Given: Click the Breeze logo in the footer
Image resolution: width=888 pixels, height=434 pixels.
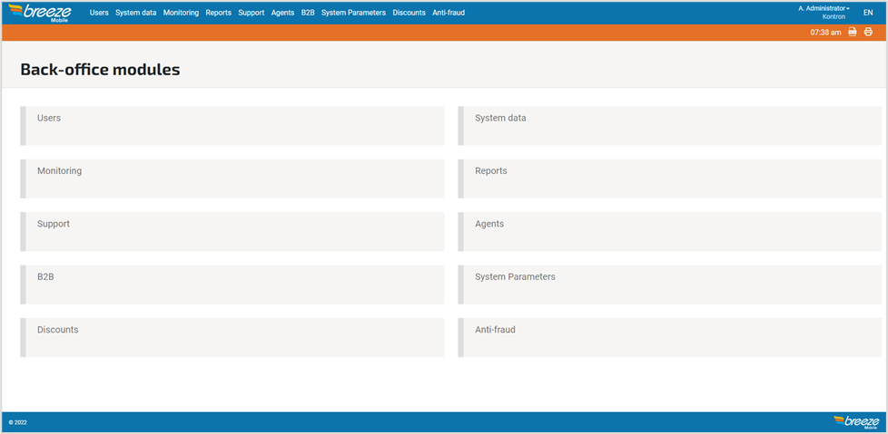Looking at the screenshot, I should [855, 421].
